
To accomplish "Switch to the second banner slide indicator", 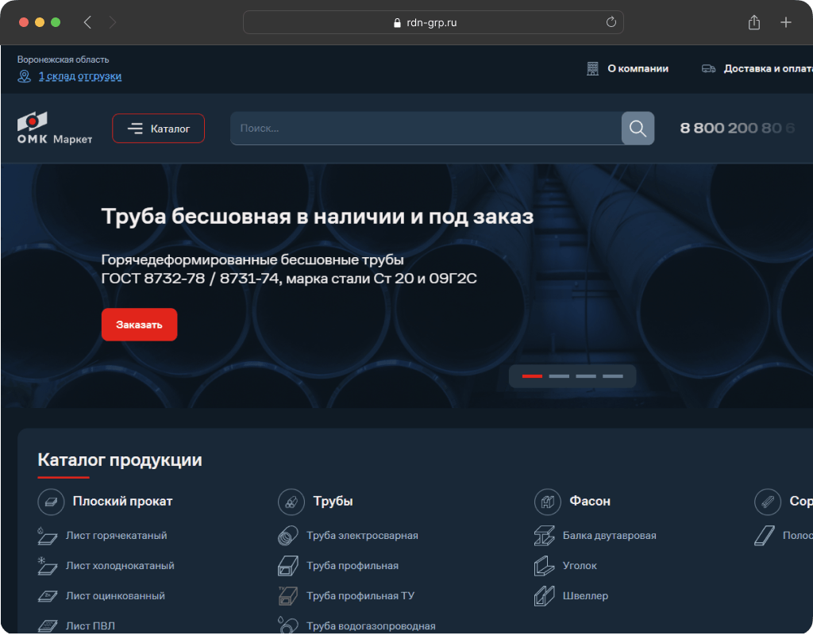I will click(559, 376).
